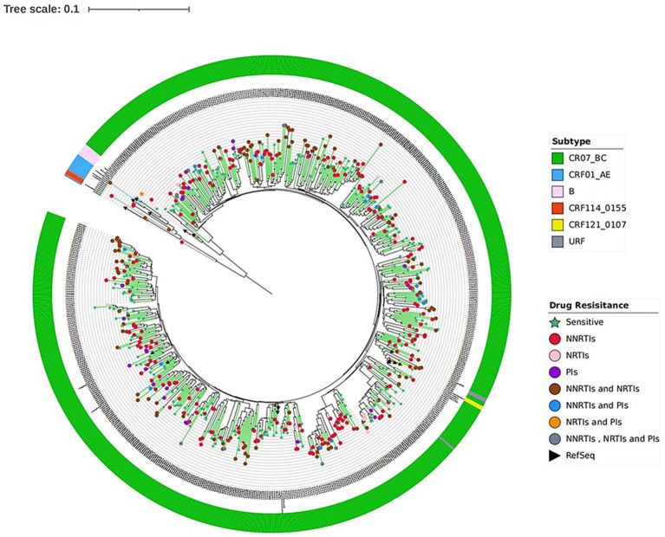The height and width of the screenshot is (537, 665).
Task: Select the red NNRTIs circle icon
Action: [555, 339]
